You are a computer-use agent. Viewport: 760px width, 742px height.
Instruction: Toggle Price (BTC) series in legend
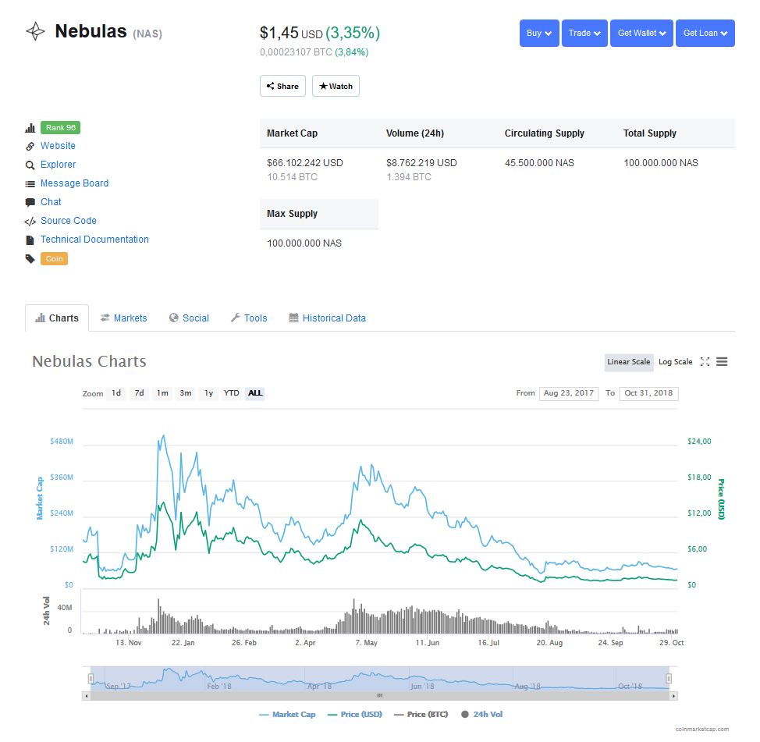tap(421, 715)
